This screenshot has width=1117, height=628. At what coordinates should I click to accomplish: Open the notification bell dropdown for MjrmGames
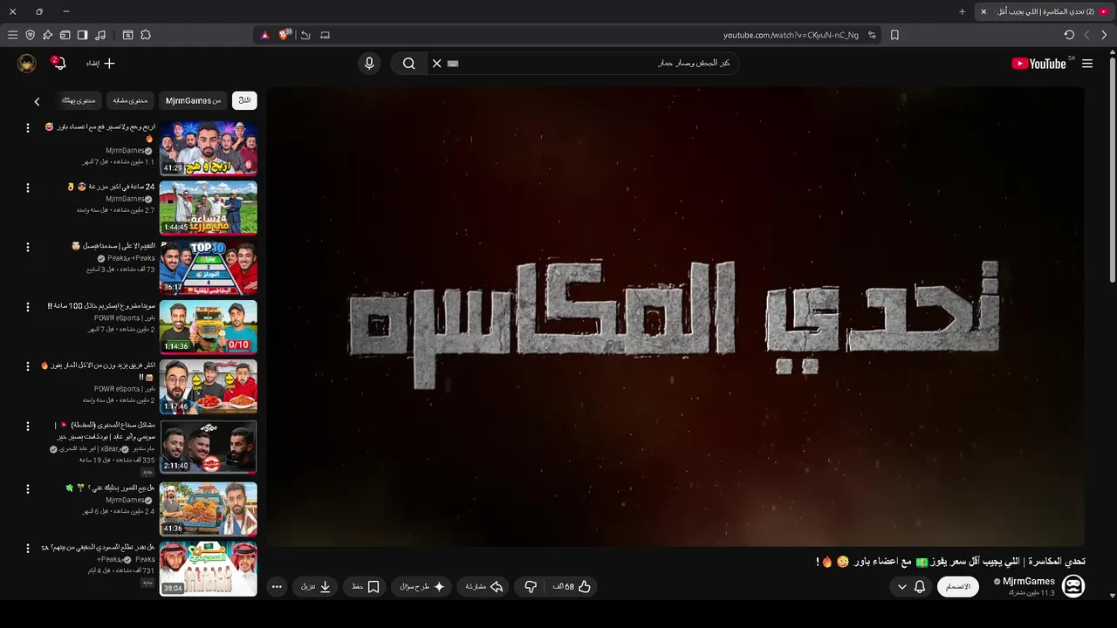click(912, 587)
